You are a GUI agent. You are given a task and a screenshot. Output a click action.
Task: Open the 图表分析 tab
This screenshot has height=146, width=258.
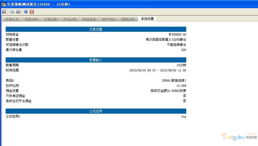click(x=128, y=19)
